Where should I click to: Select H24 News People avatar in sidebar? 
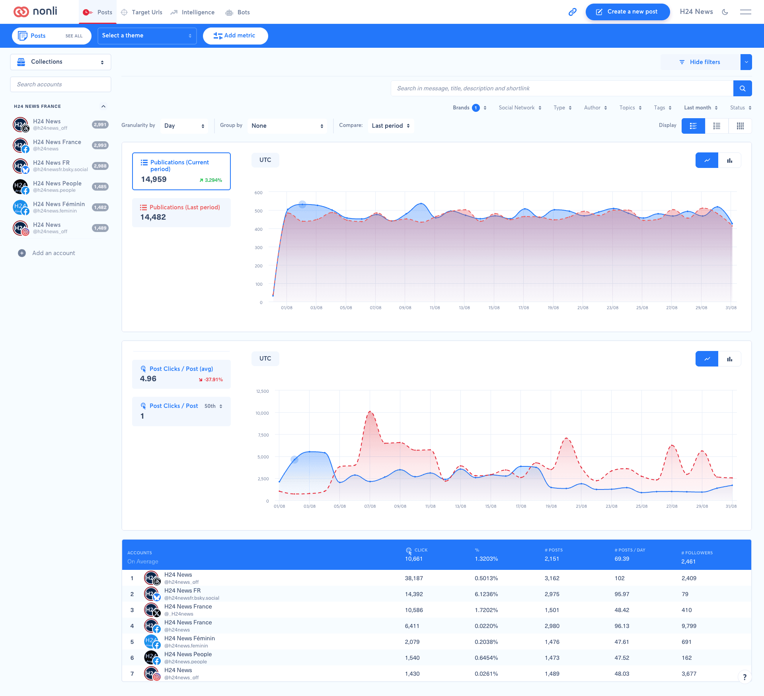tap(21, 187)
